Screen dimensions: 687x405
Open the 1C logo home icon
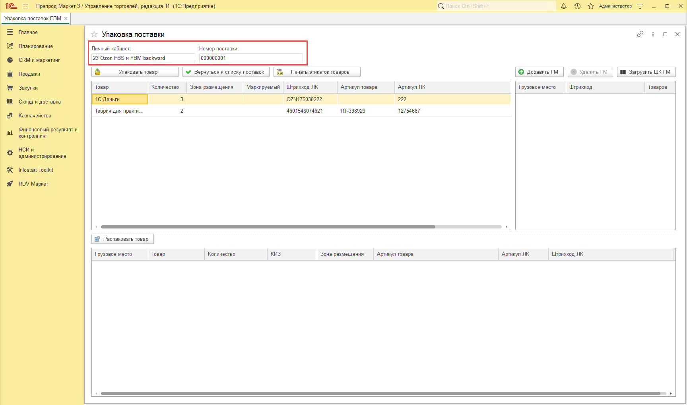pos(11,6)
